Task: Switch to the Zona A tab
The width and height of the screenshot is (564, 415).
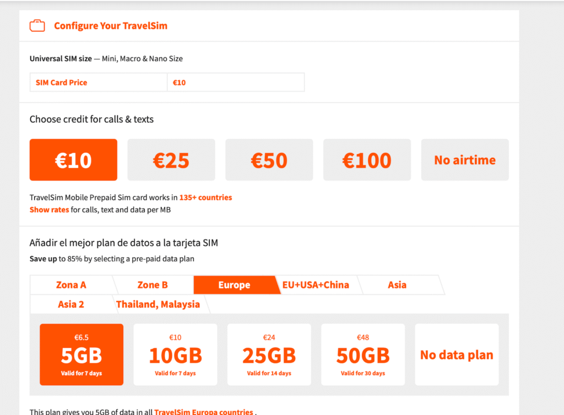Action: [71, 285]
